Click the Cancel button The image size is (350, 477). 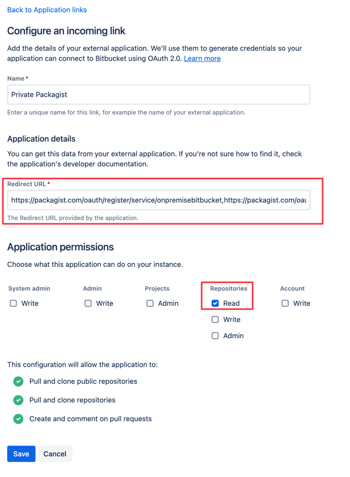(x=55, y=454)
